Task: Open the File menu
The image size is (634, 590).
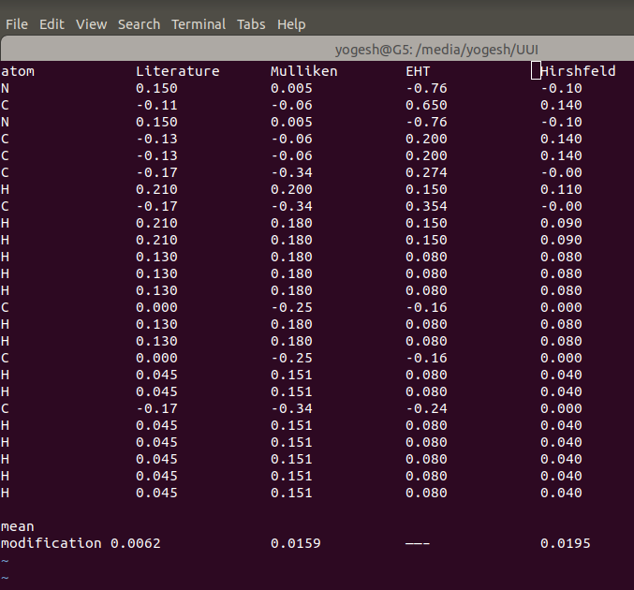Action: point(17,23)
